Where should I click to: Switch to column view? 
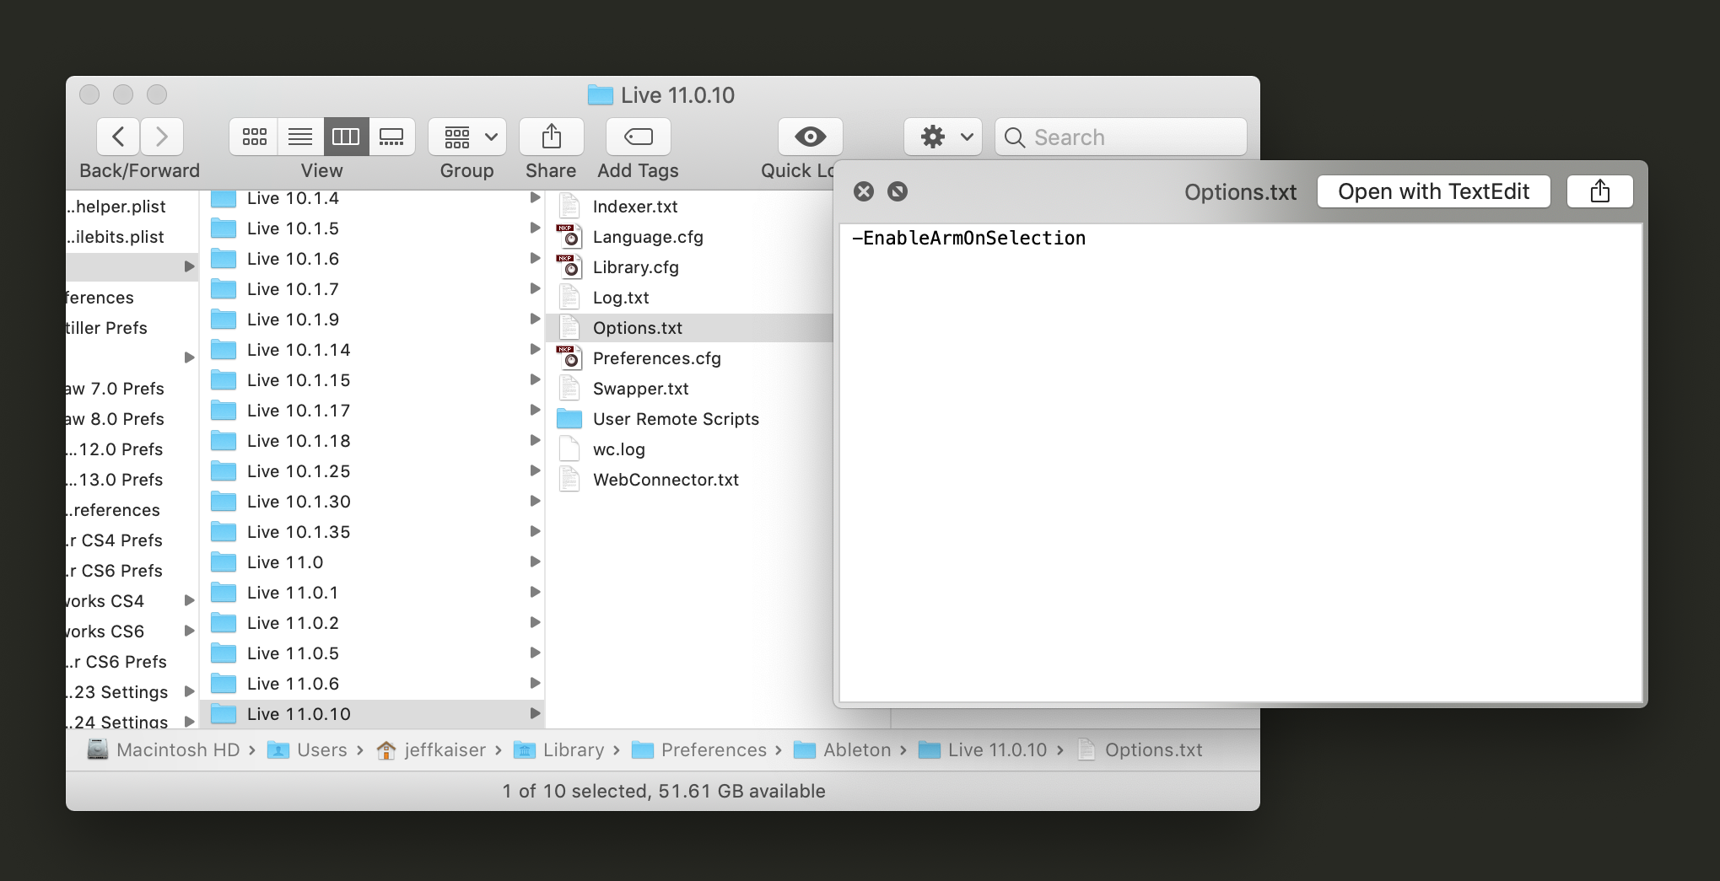click(x=346, y=137)
